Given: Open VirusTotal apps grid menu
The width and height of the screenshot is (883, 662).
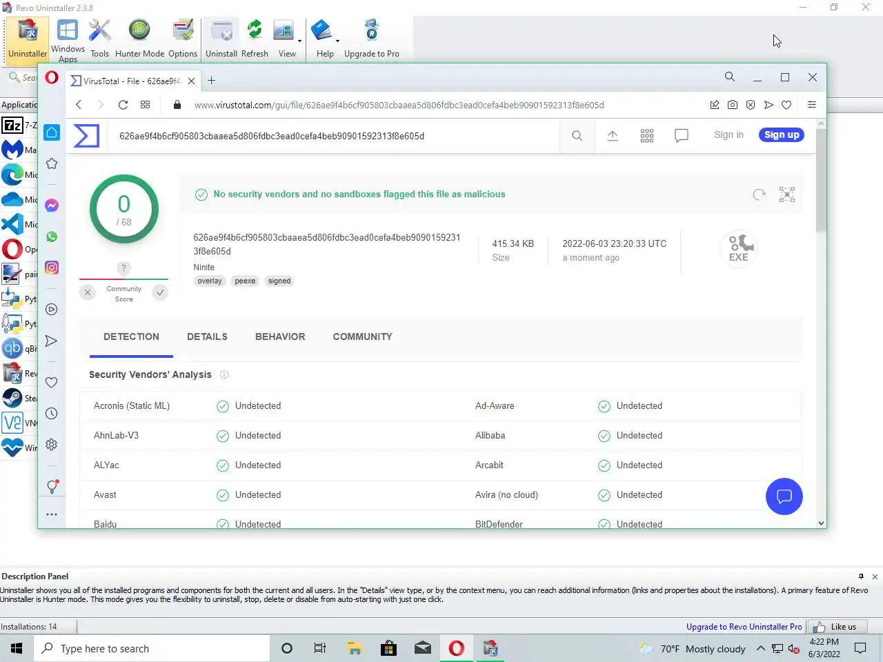Looking at the screenshot, I should (x=647, y=136).
